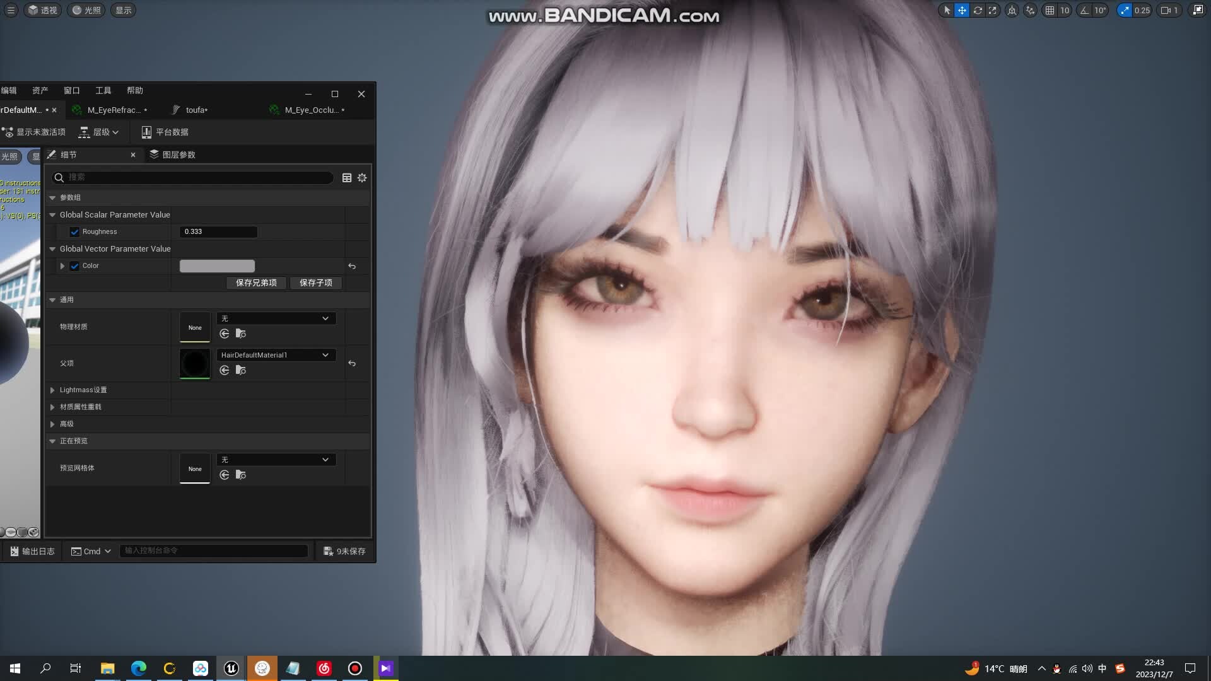
Task: Click the browse asset icon next to 父项
Action: (x=240, y=370)
